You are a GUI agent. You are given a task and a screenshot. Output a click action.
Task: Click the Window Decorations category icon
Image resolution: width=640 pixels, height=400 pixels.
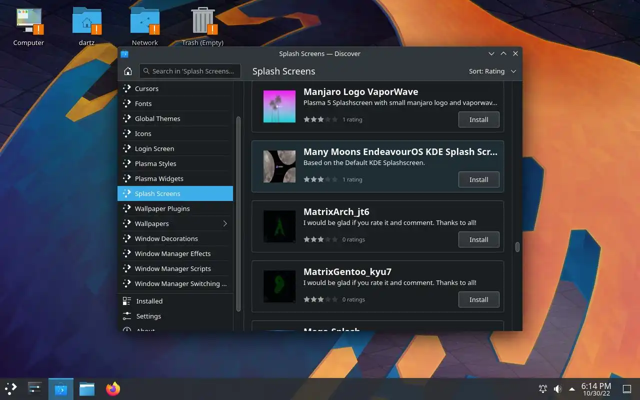(x=126, y=238)
